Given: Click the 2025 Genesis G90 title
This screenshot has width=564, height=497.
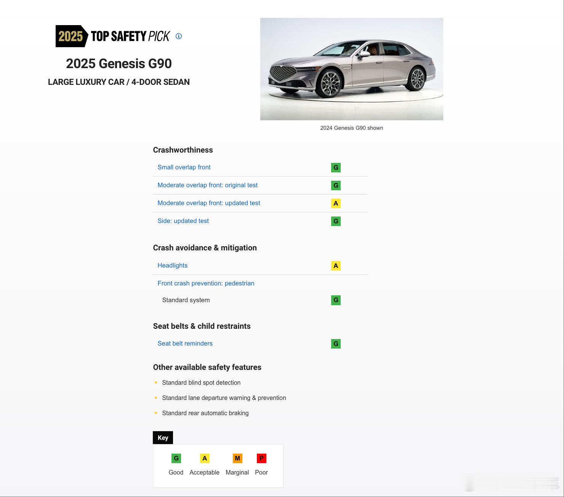Looking at the screenshot, I should (119, 64).
